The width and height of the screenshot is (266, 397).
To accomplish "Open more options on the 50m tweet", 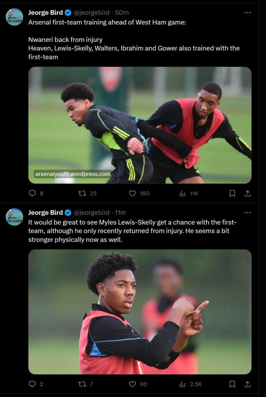I will pos(247,13).
